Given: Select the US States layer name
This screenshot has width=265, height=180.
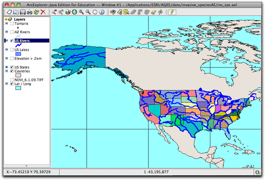Looking at the screenshot, I should (x=22, y=67).
